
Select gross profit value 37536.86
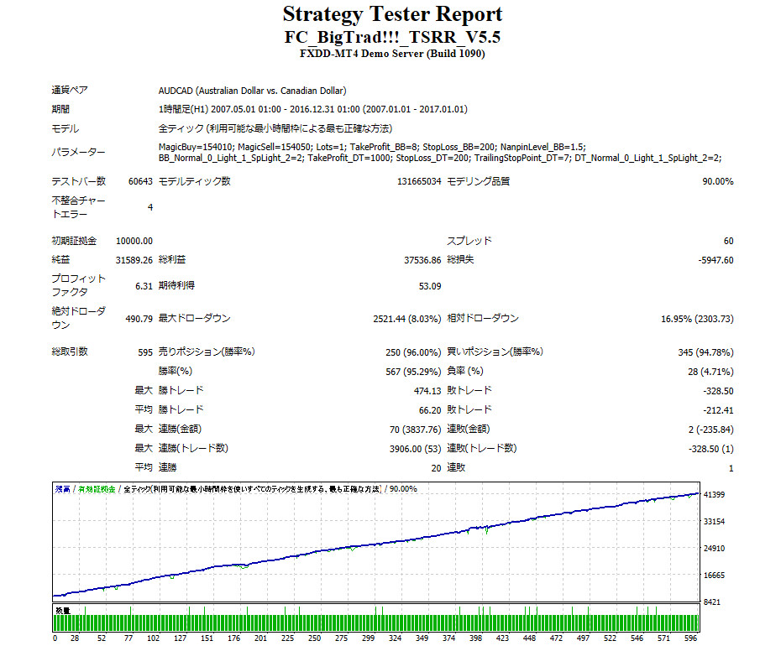coord(422,260)
